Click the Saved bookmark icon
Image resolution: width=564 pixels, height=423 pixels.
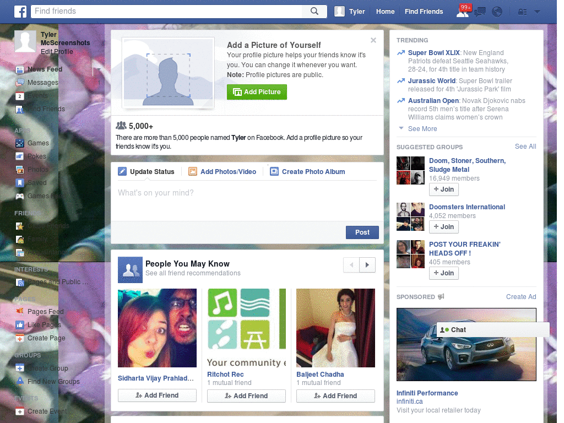20,183
